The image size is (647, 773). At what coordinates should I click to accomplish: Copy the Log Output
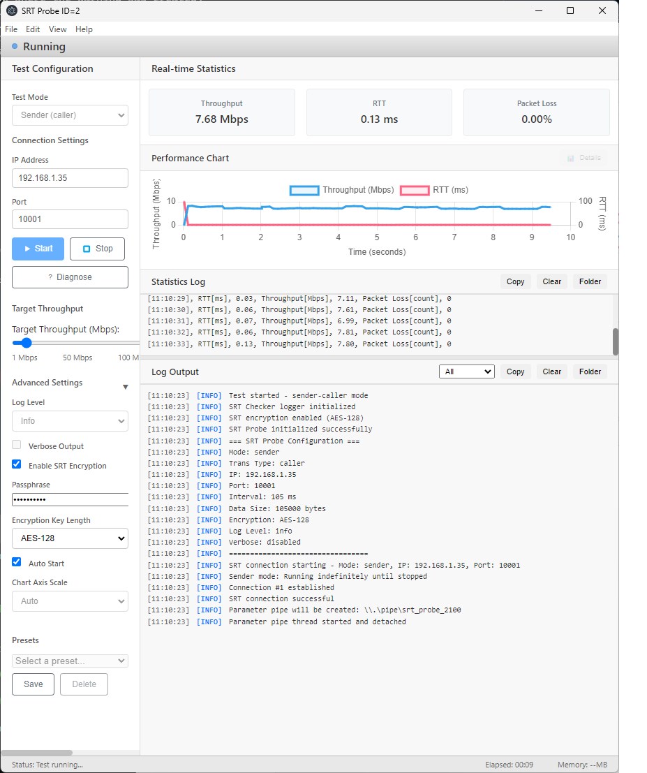[x=515, y=371]
